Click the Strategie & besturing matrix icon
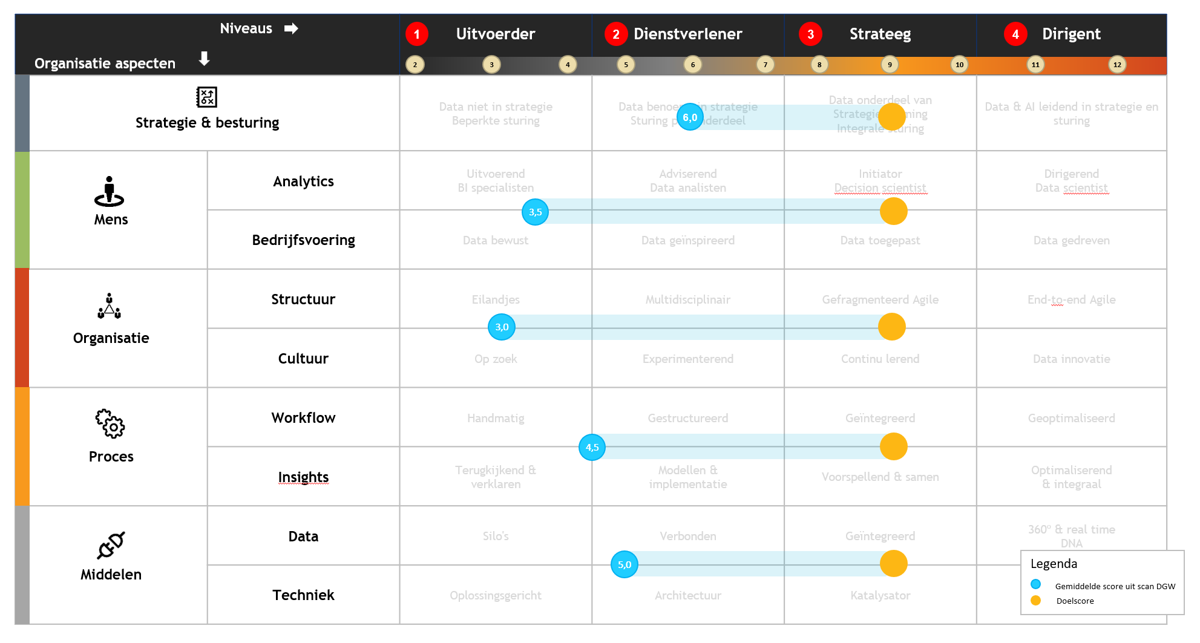 point(206,97)
